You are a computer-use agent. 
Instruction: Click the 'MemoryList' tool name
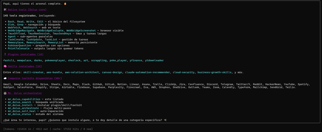pos(56,42)
